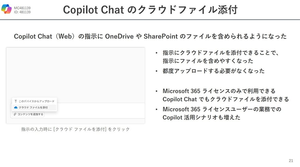Click the bullet 都度アップロードする必要がなくなった
300x167 pixels.
point(214,71)
